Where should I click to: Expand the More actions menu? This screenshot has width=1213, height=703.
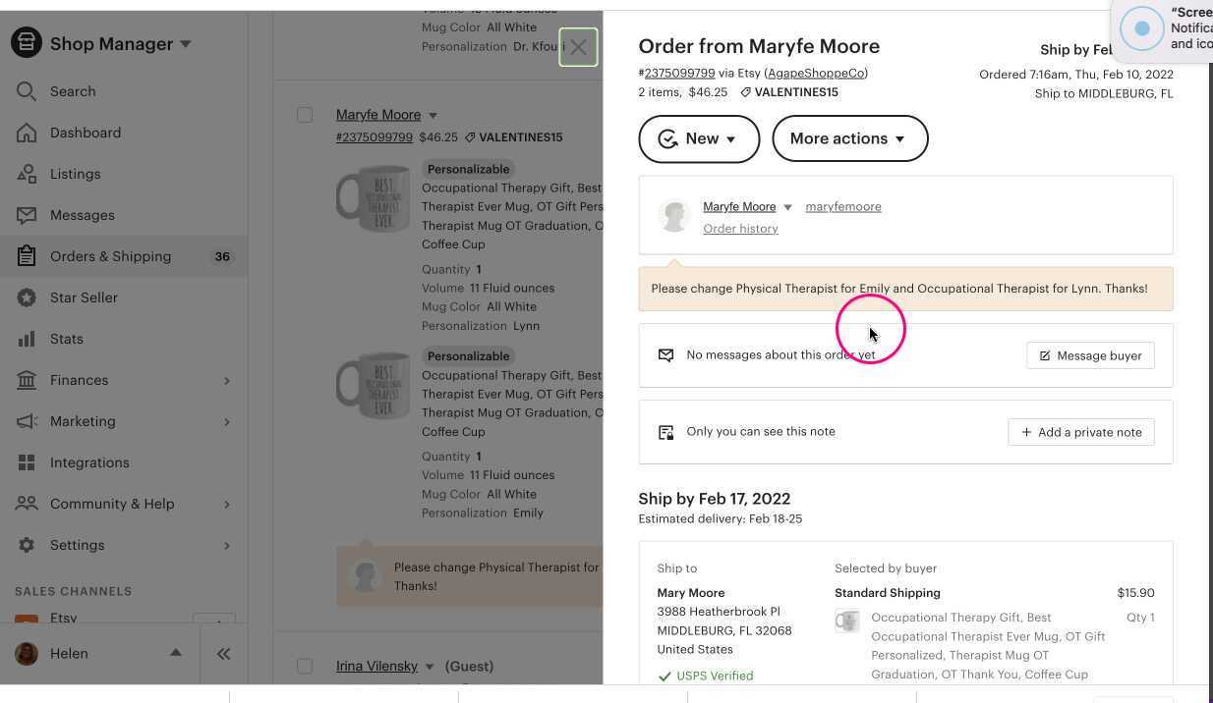tap(849, 138)
